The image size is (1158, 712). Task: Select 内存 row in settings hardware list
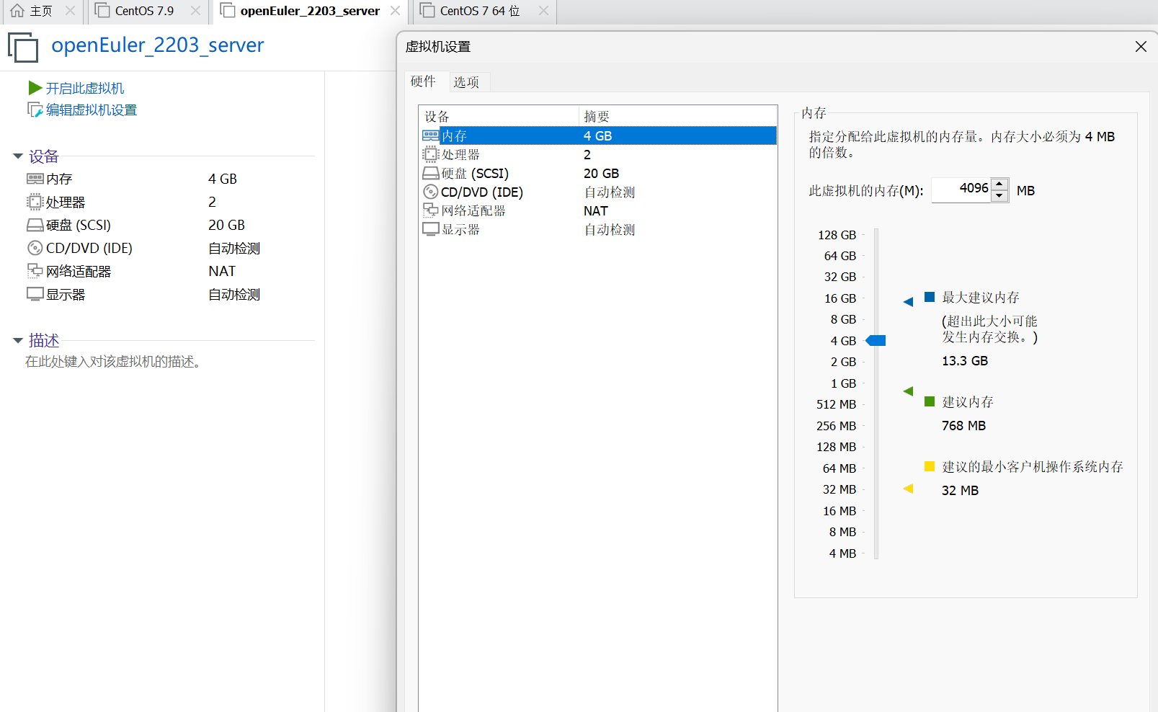599,135
